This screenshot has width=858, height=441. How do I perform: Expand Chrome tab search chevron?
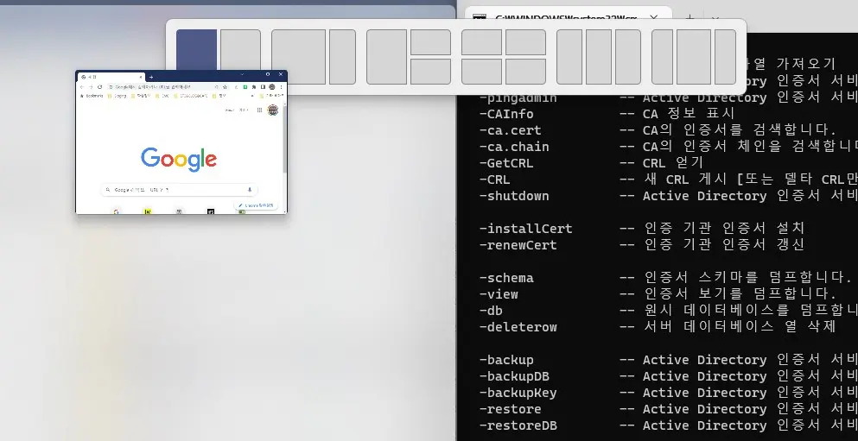point(243,74)
